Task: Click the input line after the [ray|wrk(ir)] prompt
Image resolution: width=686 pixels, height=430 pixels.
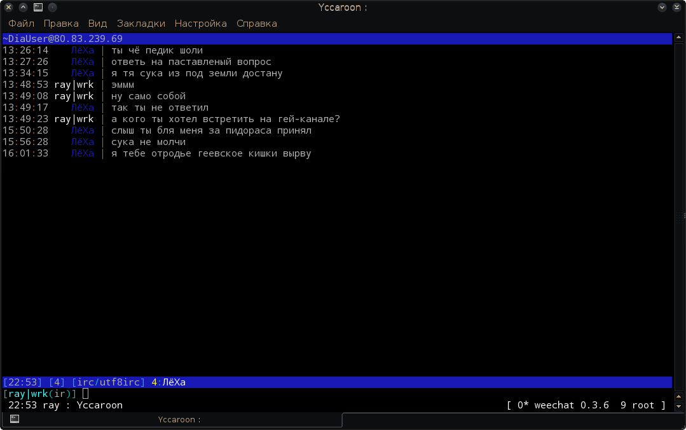Action: click(254, 394)
